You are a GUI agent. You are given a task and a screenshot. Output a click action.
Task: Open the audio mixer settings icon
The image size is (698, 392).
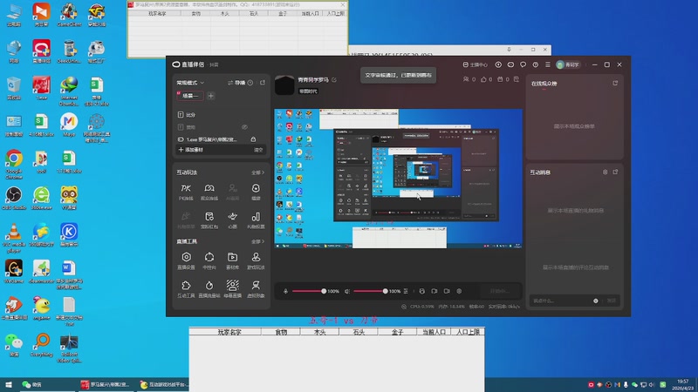[406, 291]
